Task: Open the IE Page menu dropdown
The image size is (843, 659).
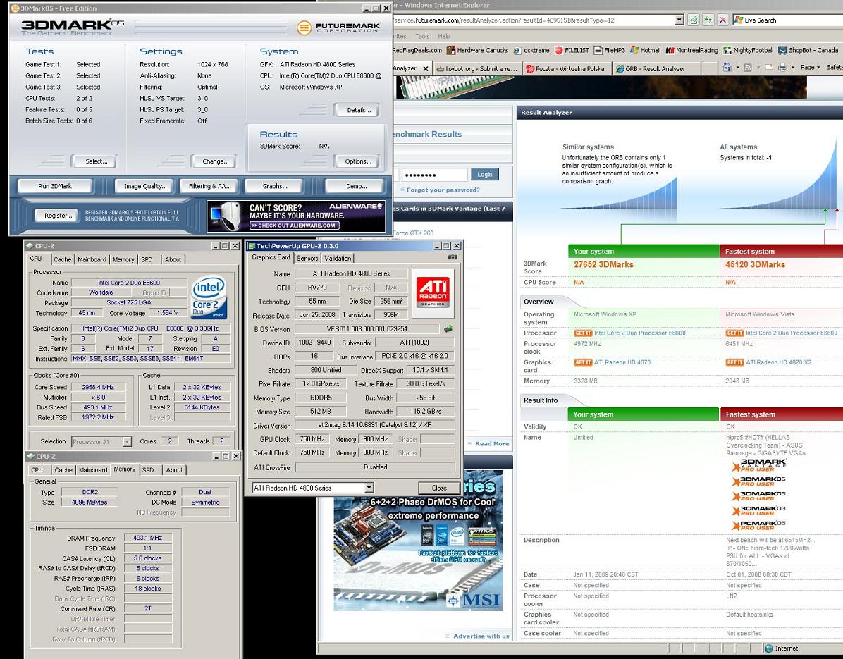Action: [x=810, y=67]
